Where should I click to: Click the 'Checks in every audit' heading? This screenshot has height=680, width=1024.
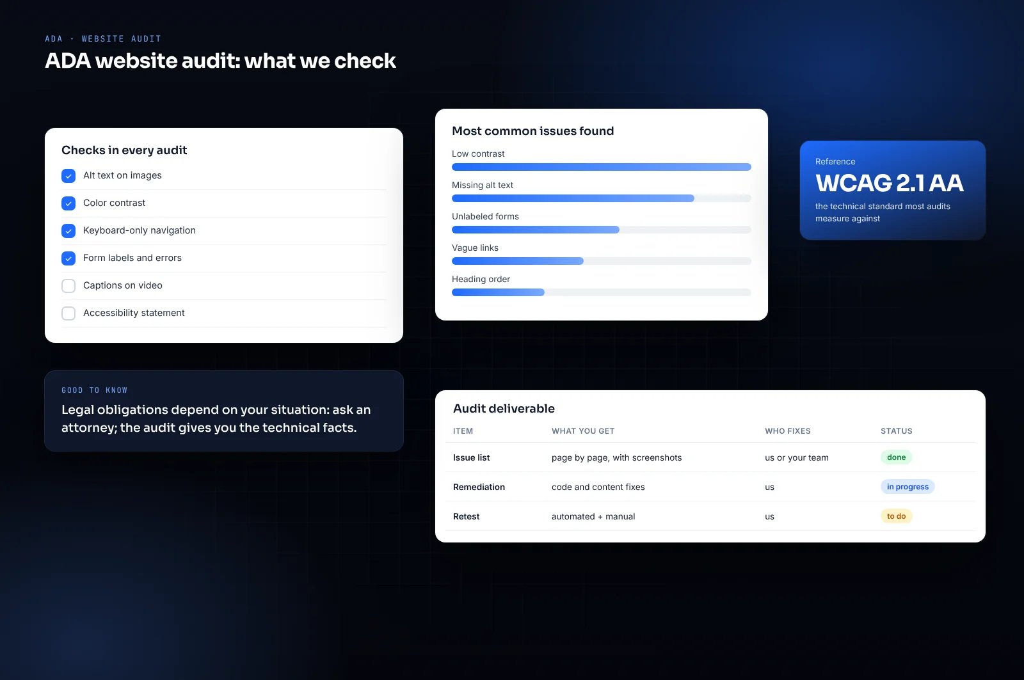[124, 150]
